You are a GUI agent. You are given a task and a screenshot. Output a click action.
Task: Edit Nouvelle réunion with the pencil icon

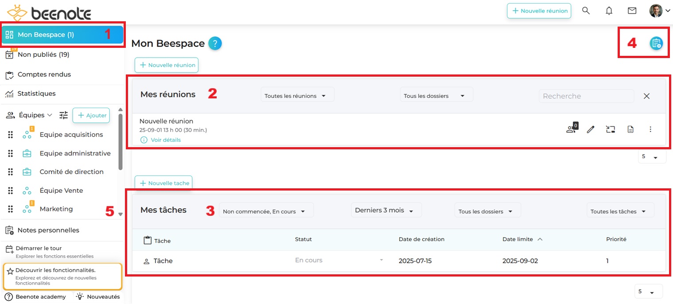(x=591, y=129)
